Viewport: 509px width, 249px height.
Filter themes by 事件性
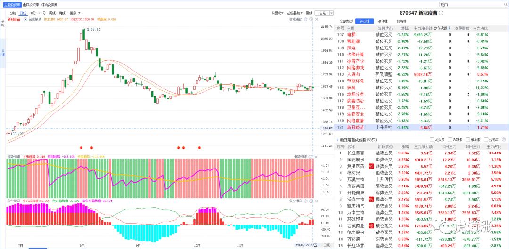383,21
